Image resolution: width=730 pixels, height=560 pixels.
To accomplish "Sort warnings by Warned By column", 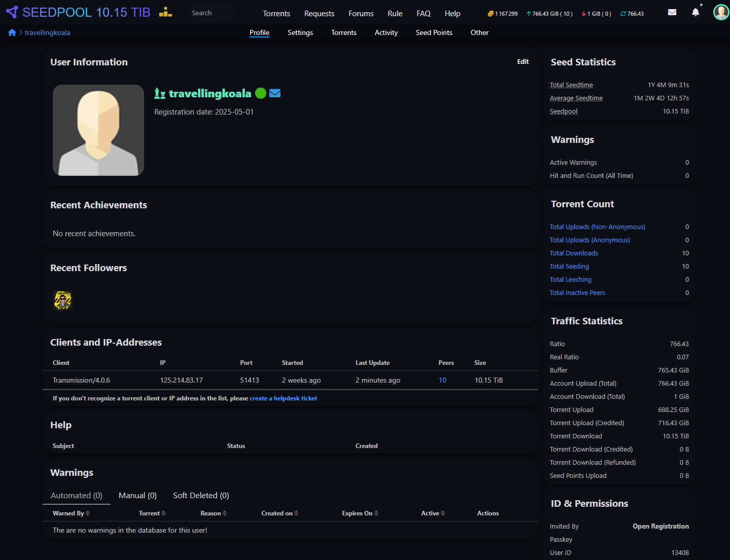I will tap(71, 513).
